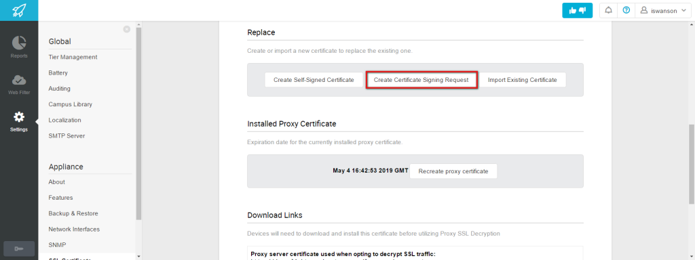Click the Global section heading
The height and width of the screenshot is (260, 695).
[x=60, y=41]
